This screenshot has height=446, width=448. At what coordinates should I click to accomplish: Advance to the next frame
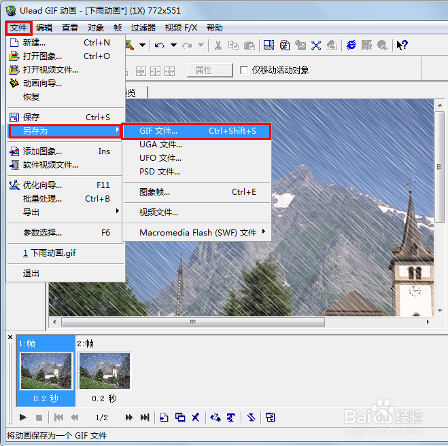point(129,417)
